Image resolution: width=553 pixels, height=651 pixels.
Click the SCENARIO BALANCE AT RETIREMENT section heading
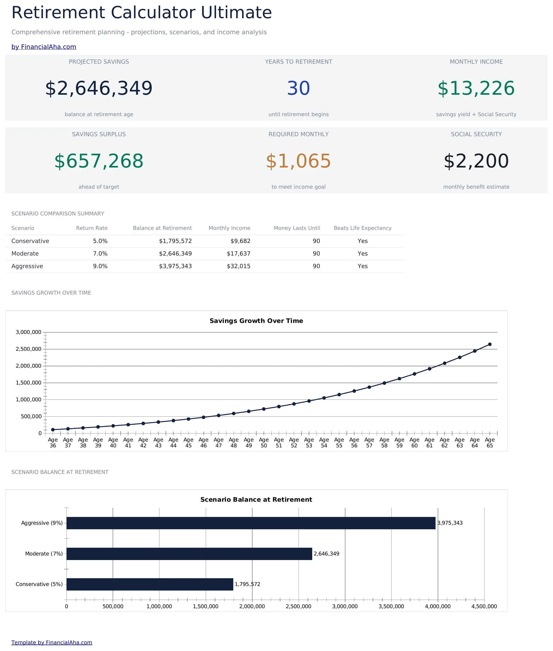coord(60,472)
